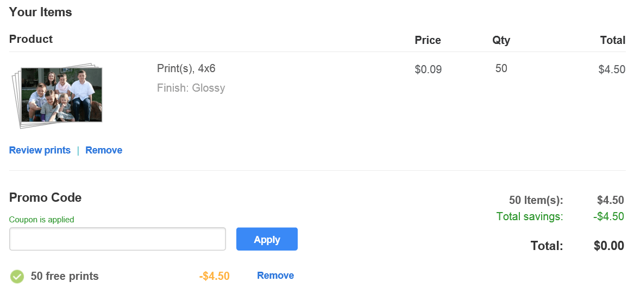Open the stacked prints photo thumbnail
Image resolution: width=634 pixels, height=301 pixels.
point(58,97)
